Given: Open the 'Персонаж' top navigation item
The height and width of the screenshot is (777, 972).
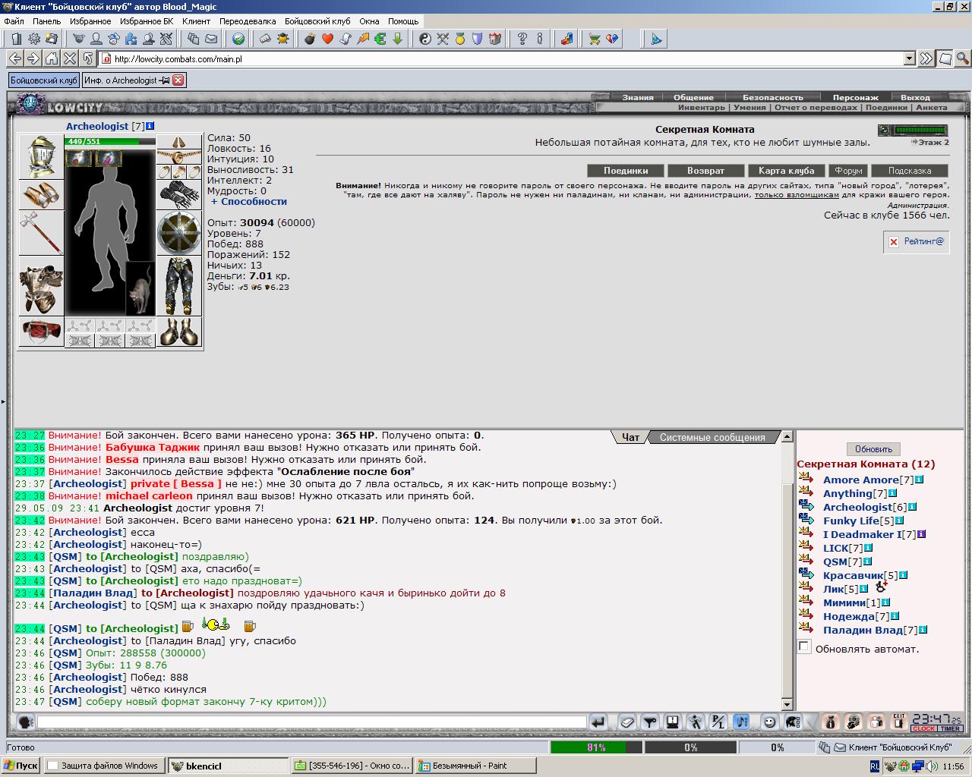Looking at the screenshot, I should tap(855, 97).
